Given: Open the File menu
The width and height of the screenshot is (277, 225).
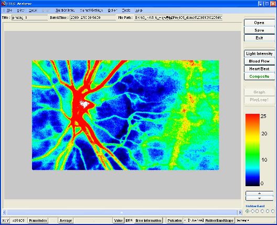Looking at the screenshot, I should click(9, 10).
